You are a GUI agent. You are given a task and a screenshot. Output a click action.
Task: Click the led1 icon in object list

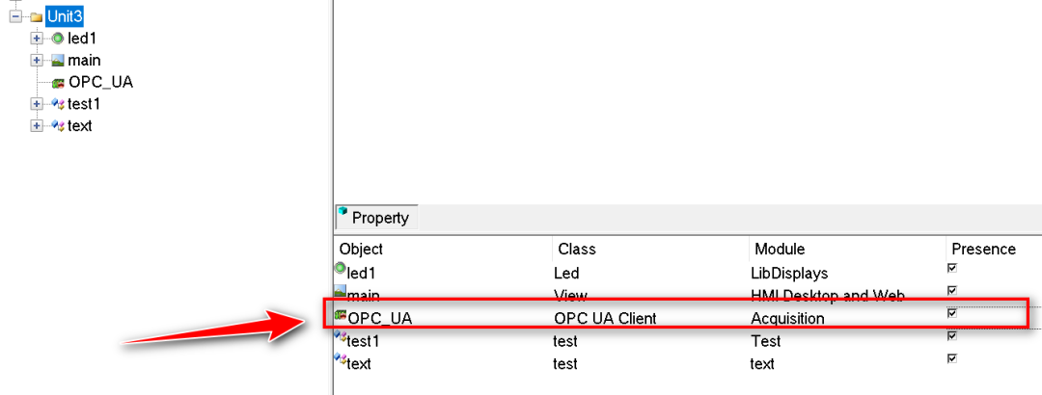coord(340,269)
